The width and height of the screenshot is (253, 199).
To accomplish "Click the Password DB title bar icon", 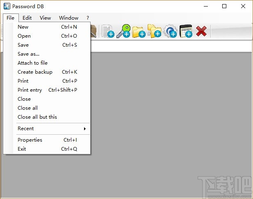I will 7,6.
